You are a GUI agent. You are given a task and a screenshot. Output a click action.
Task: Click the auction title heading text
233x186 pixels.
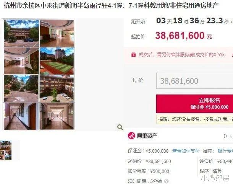tap(111, 6)
